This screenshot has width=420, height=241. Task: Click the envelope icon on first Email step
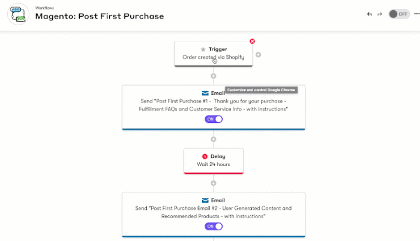205,93
